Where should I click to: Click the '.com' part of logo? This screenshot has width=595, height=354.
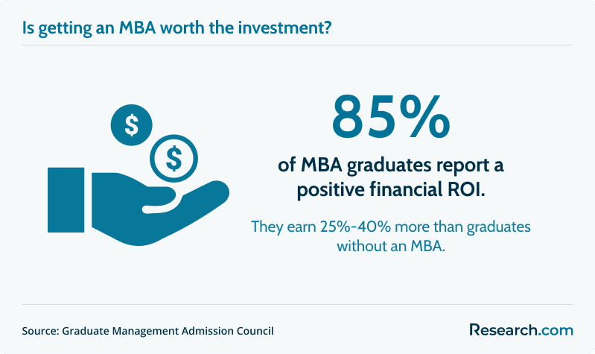[x=555, y=330]
